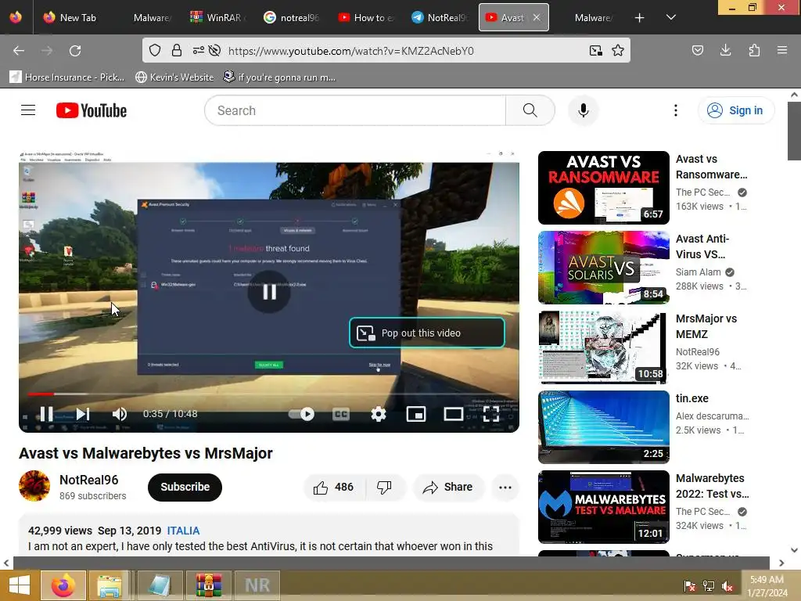Subscribe to NotReal96 channel
The width and height of the screenshot is (801, 601).
click(185, 487)
